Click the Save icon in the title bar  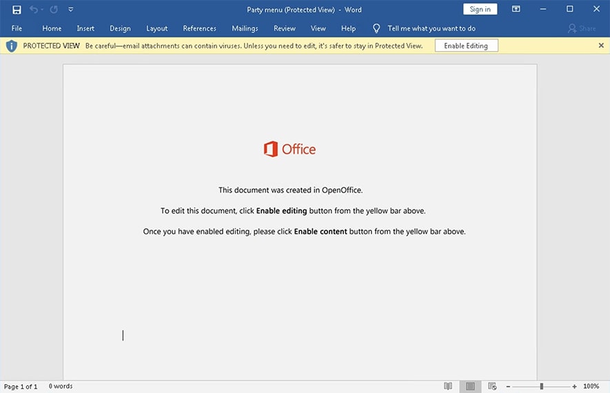tap(17, 10)
